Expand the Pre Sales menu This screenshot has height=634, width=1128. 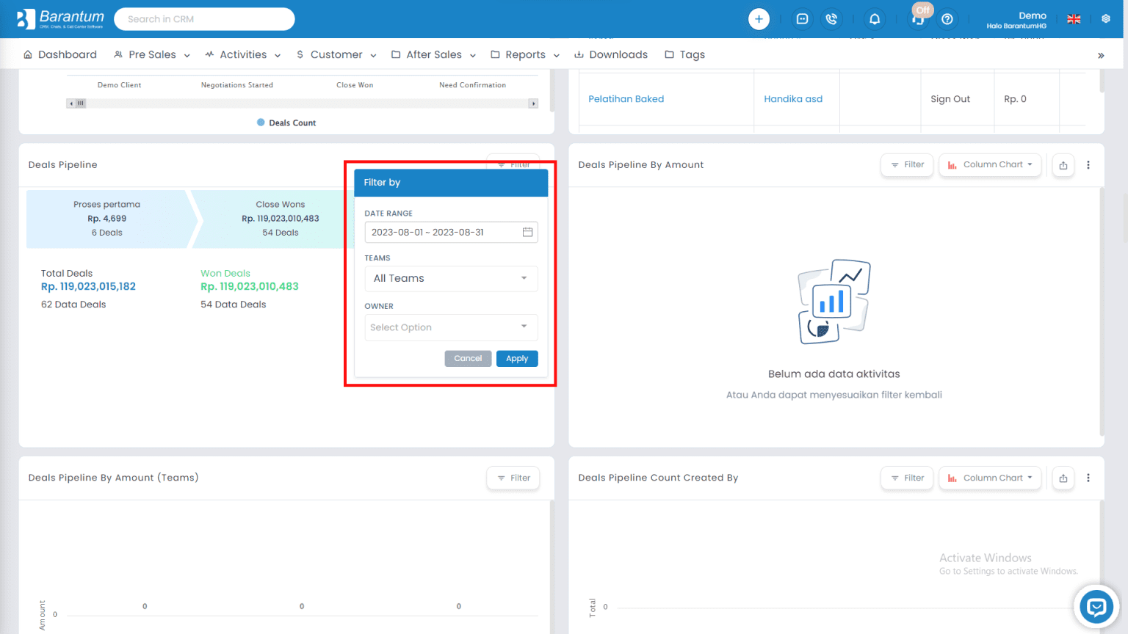(x=151, y=54)
